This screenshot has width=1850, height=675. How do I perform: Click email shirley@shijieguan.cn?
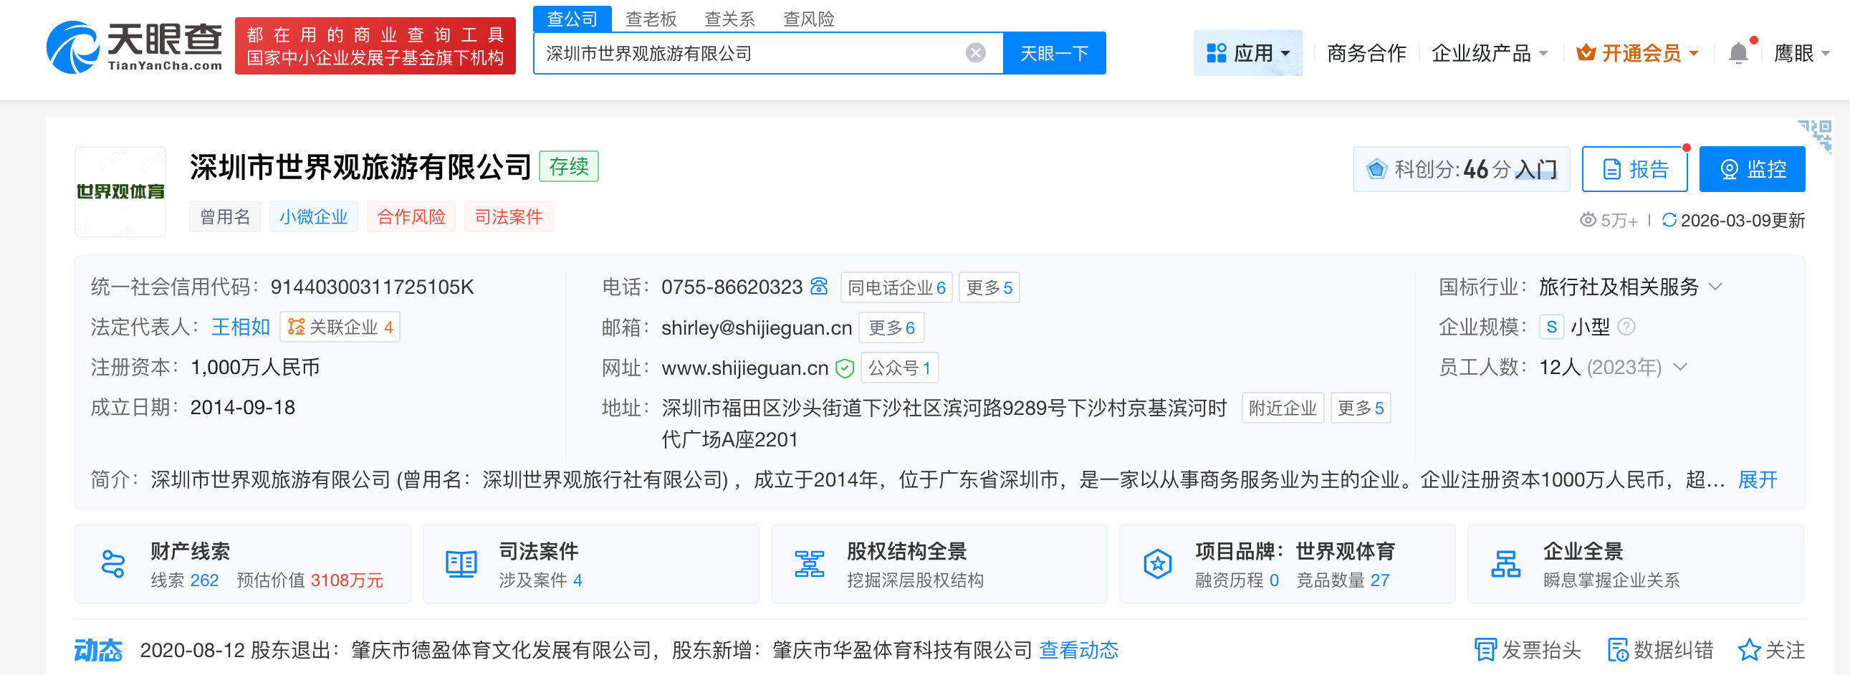click(x=756, y=327)
